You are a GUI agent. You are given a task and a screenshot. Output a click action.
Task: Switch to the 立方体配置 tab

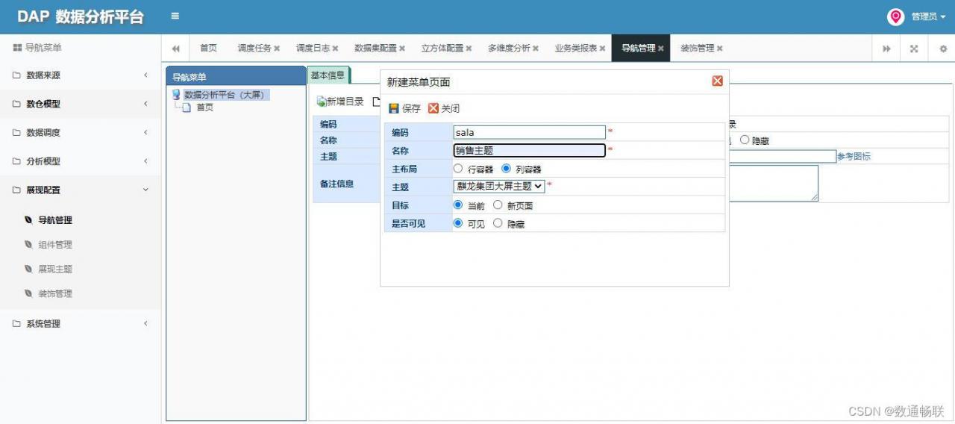[x=442, y=49]
